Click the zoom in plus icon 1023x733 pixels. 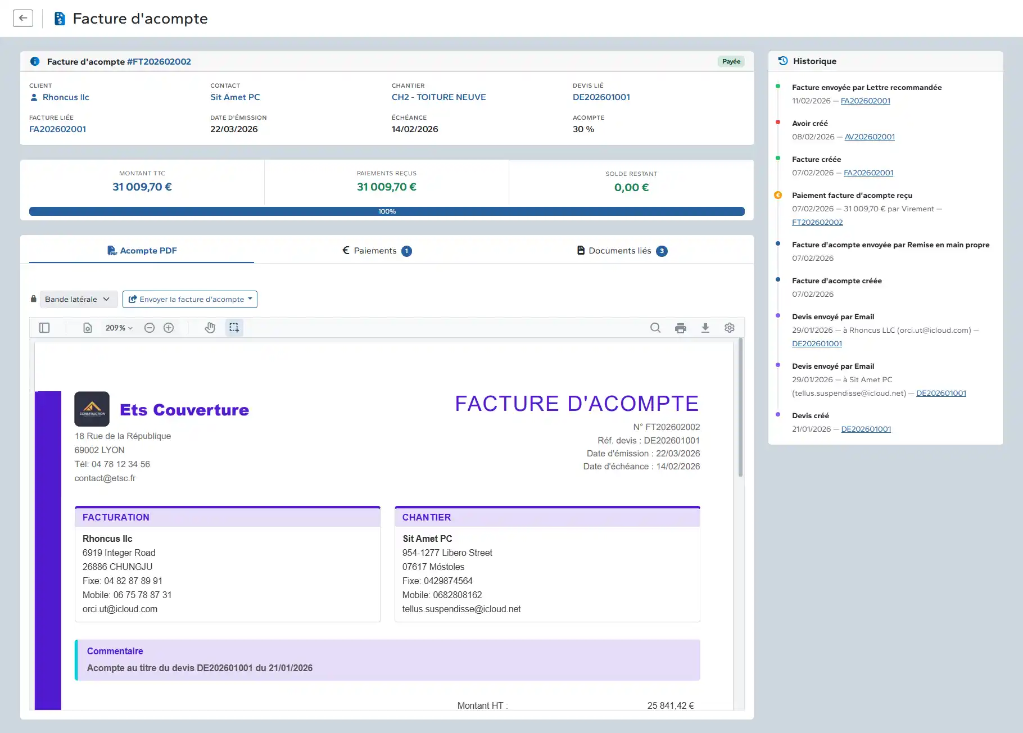[169, 328]
